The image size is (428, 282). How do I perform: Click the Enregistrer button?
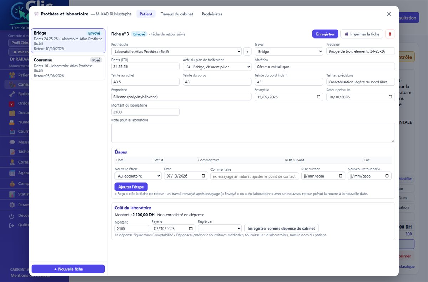(325, 34)
